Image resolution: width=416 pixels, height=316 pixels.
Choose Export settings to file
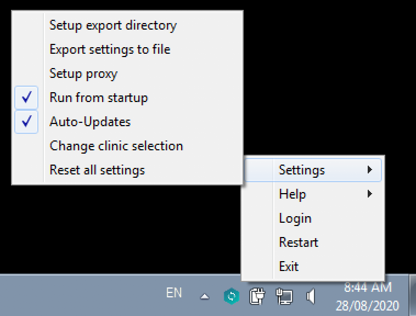coord(110,49)
